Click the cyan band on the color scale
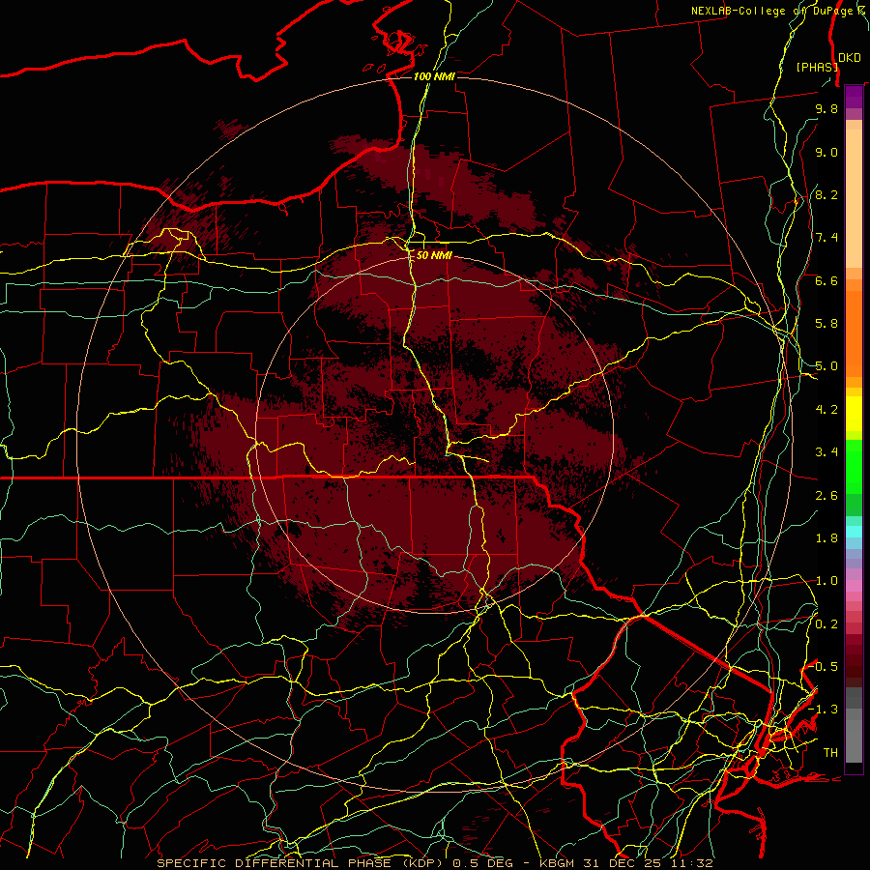 854,531
